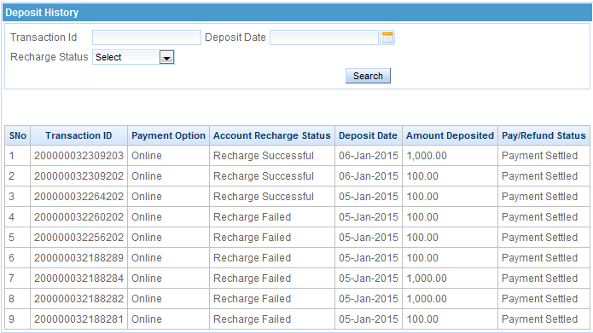Sort by the Pay/Refund Status column header
This screenshot has width=593, height=333.
(x=544, y=135)
